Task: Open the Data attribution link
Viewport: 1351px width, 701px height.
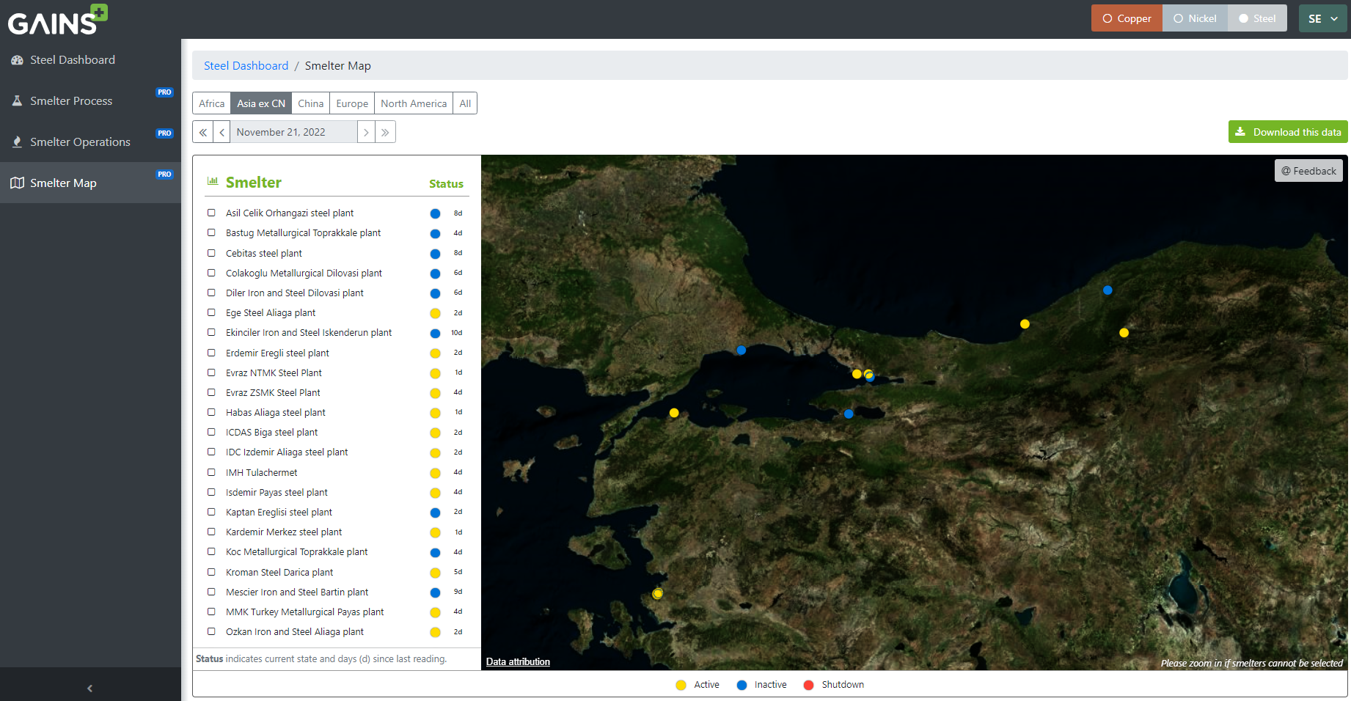Action: click(x=518, y=661)
